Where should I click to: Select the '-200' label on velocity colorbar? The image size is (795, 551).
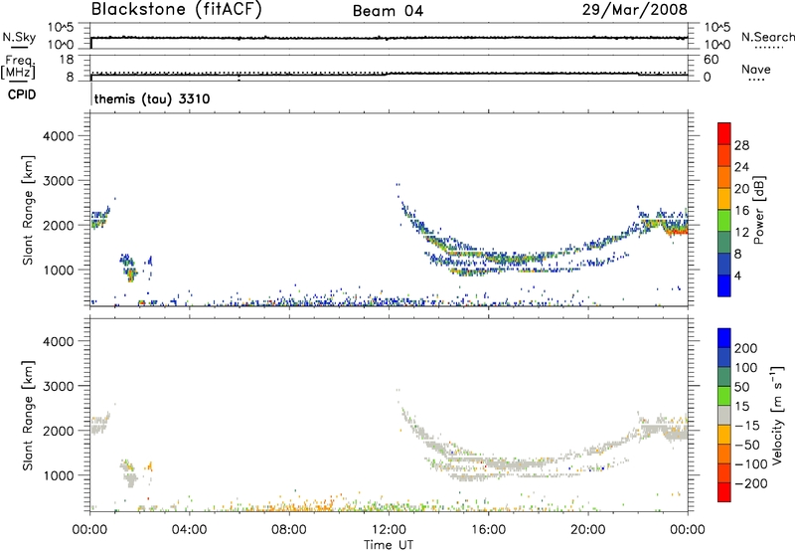(x=751, y=483)
